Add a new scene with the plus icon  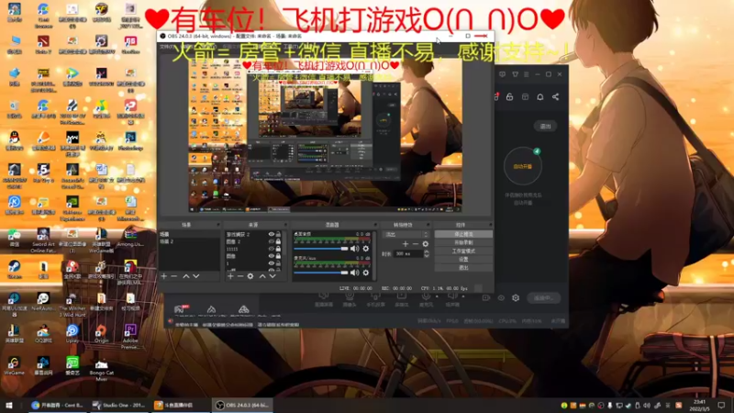164,276
